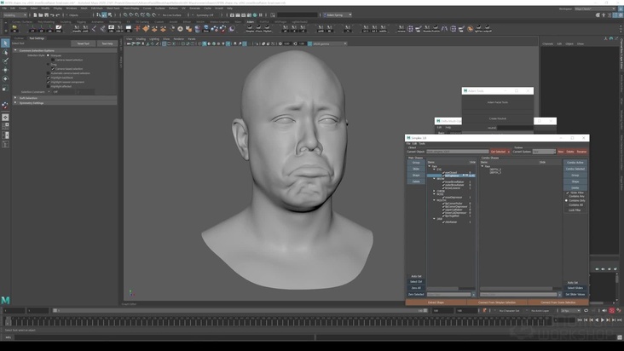Click the round orange shelf icon
This screenshot has height=351, width=624.
tap(470, 29)
